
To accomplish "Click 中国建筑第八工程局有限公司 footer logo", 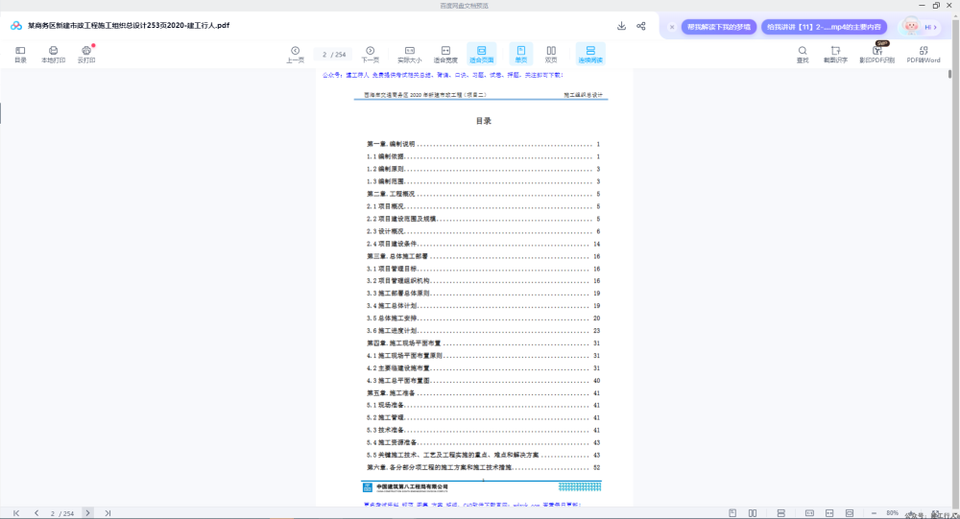I will [405, 487].
